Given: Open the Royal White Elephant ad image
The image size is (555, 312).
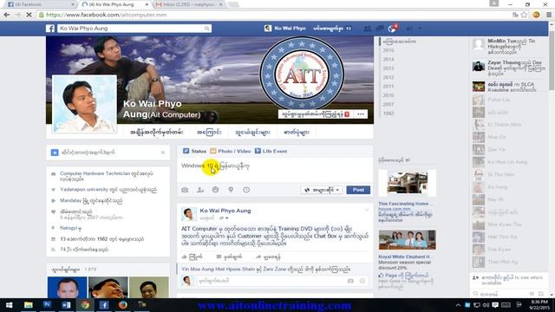Looking at the screenshot, I should [407, 239].
